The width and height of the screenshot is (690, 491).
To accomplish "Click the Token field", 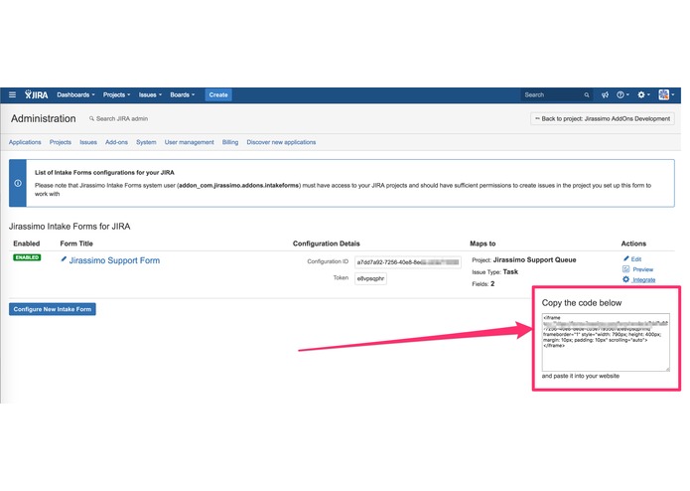I will click(x=370, y=278).
